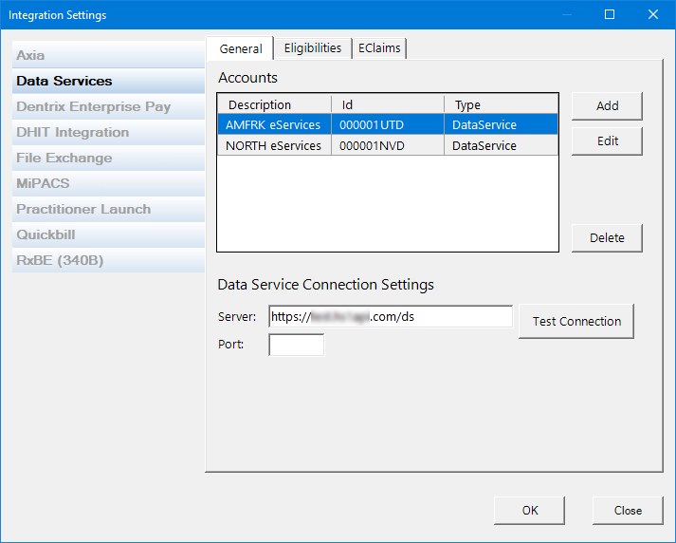The height and width of the screenshot is (543, 676).
Task: Switch to the Eligibilities tab
Action: (313, 48)
